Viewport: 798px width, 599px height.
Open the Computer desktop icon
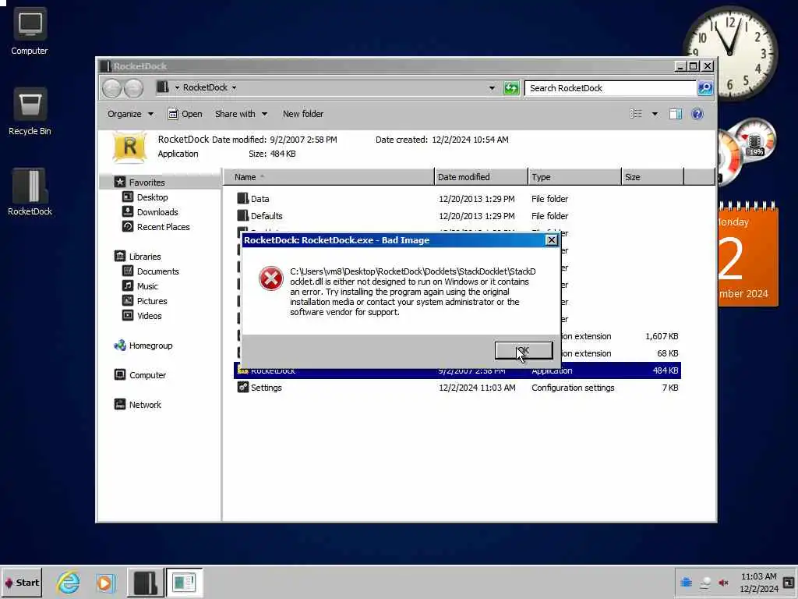(30, 31)
